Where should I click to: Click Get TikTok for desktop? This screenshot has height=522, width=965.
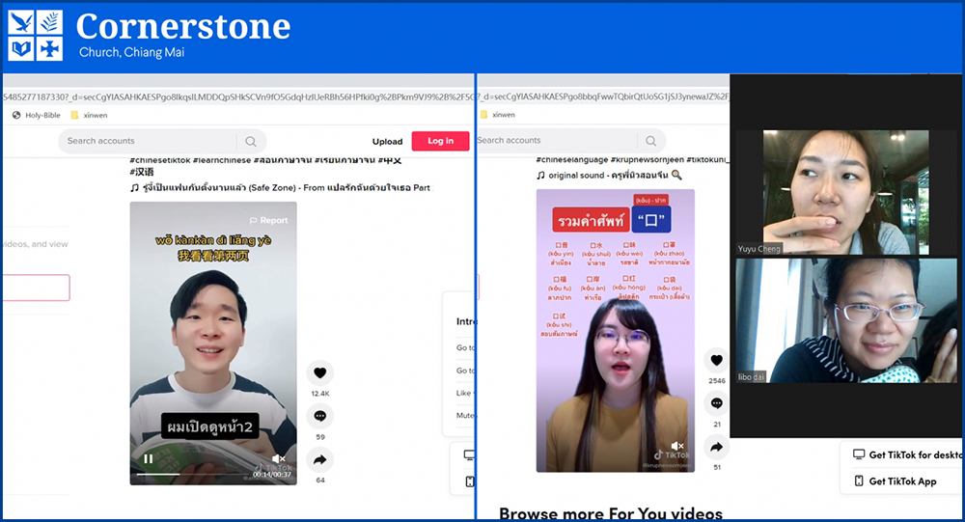[x=907, y=454]
